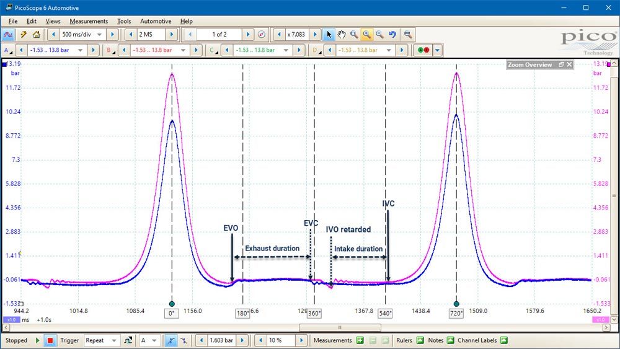Open home icon in toolbar
The image size is (620, 349).
click(x=37, y=34)
